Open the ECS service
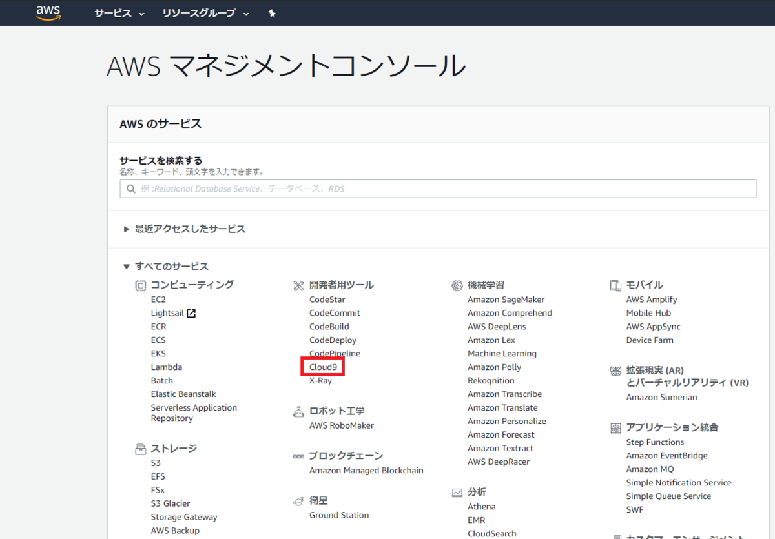 pyautogui.click(x=158, y=340)
